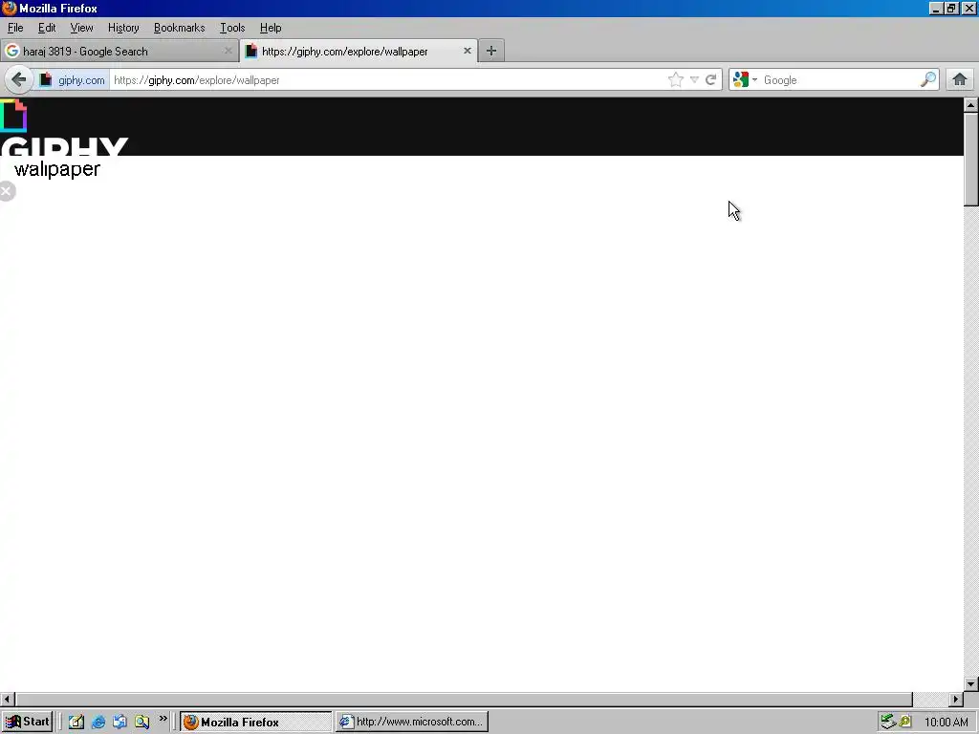This screenshot has width=979, height=734.
Task: Select the giphy.com/explore/wallpaper tab
Action: (x=359, y=52)
